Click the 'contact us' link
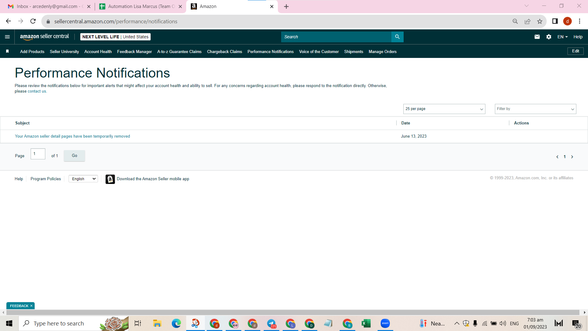This screenshot has height=331, width=588. pyautogui.click(x=37, y=91)
